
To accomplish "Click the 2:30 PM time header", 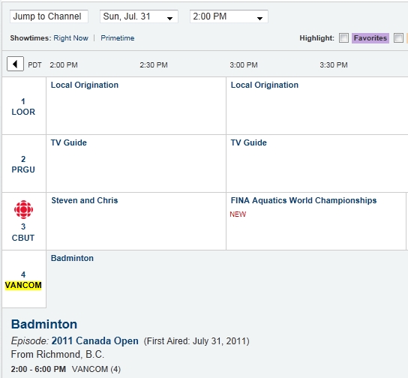I will coord(154,64).
